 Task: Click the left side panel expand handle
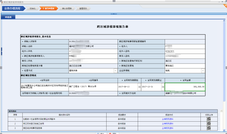coord(1,51)
